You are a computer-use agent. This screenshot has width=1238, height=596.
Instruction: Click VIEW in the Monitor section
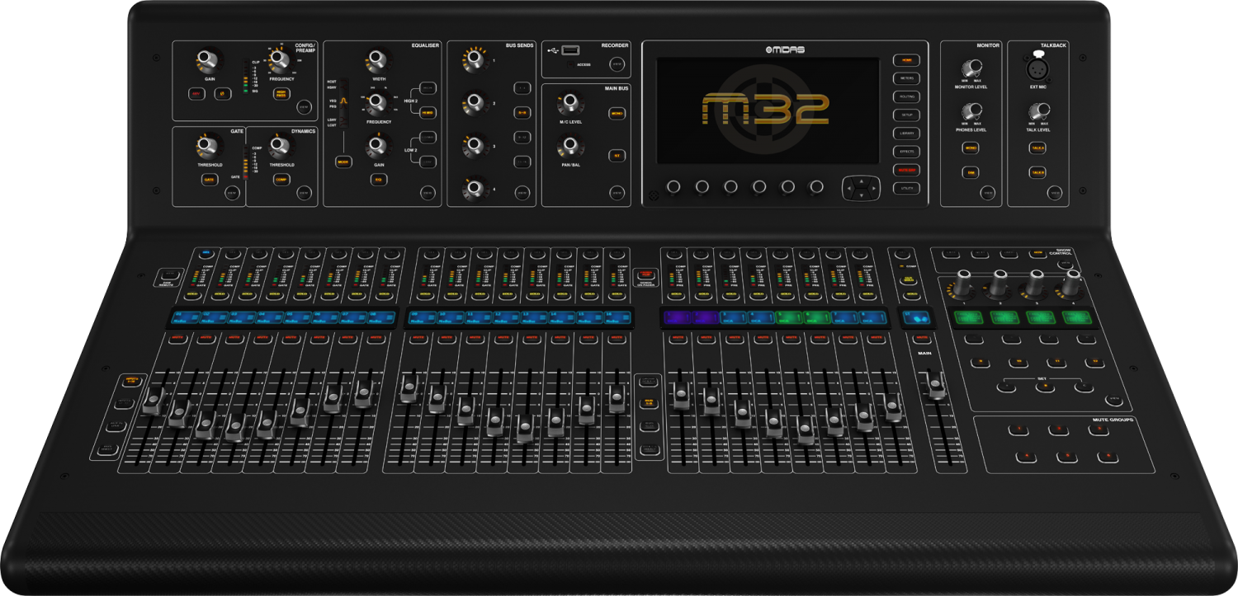pyautogui.click(x=987, y=193)
